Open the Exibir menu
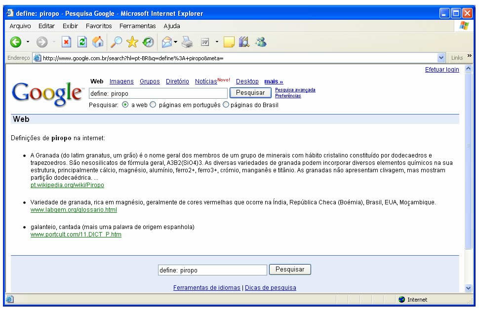The image size is (479, 310). point(70,26)
